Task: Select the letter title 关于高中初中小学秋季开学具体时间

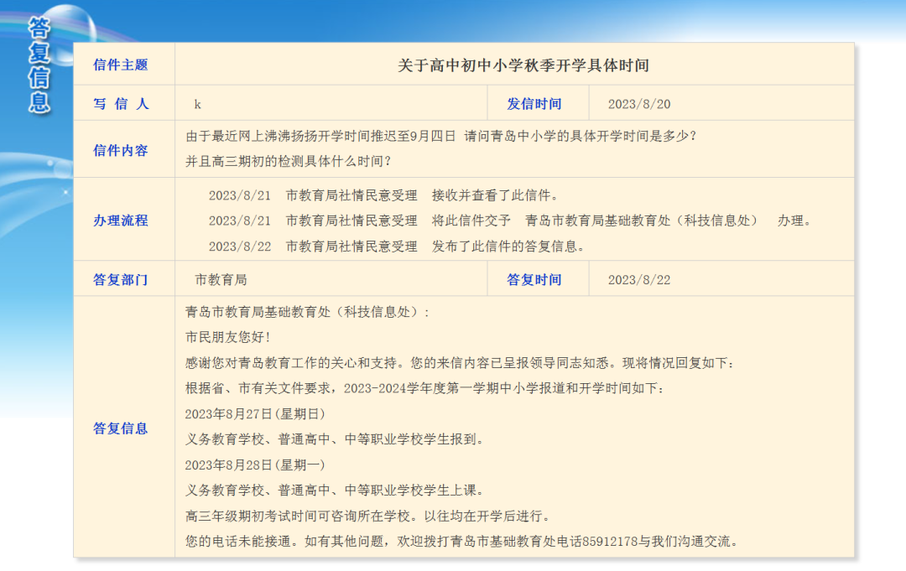Action: 523,65
